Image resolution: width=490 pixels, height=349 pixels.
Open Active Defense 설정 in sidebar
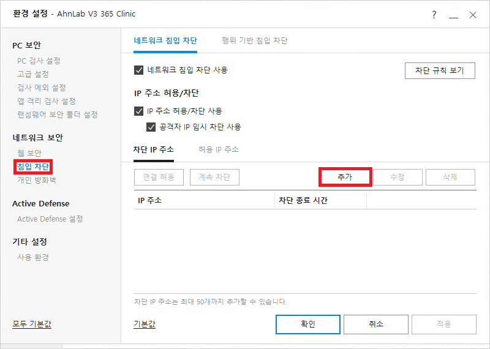[x=50, y=219]
